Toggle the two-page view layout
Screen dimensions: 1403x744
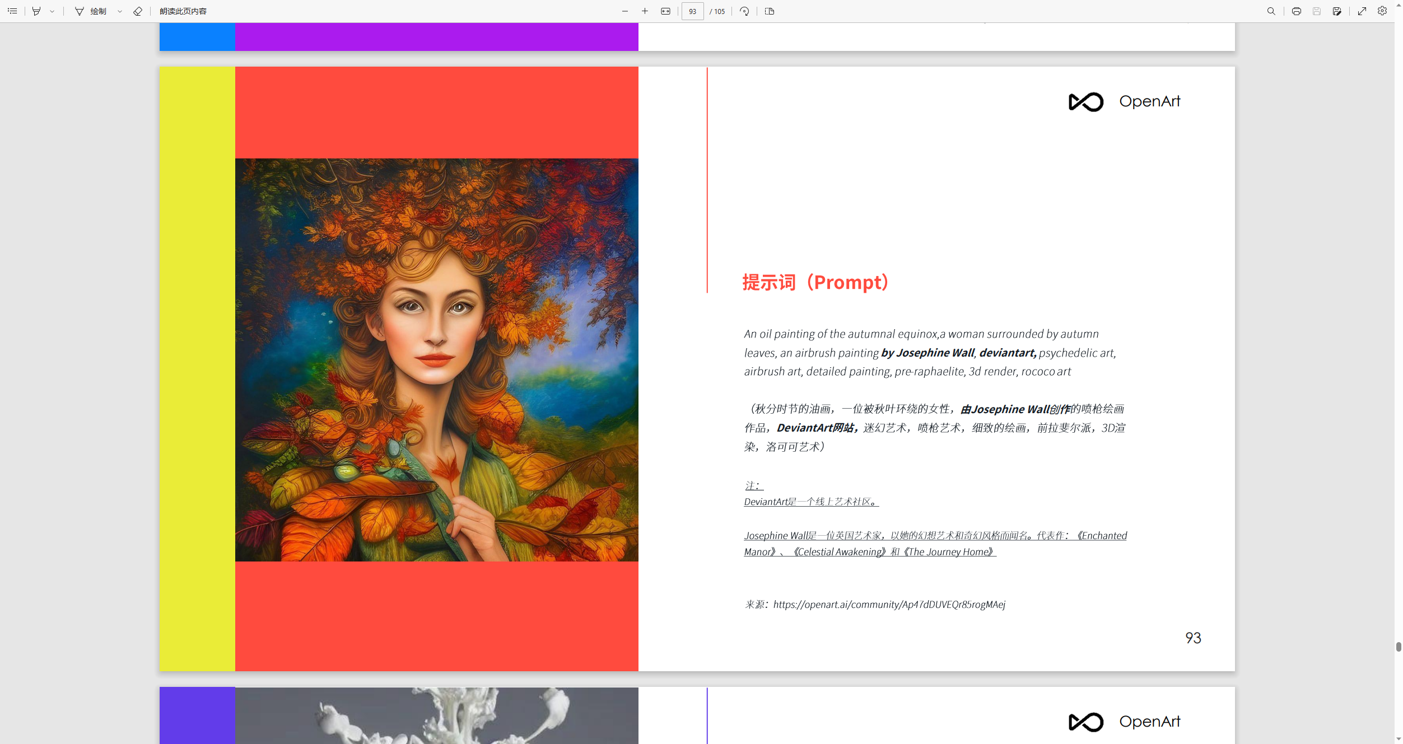770,11
